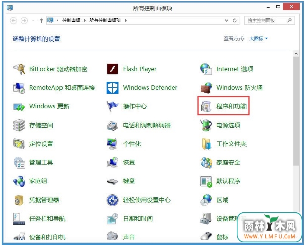Click the window icon in the title bar
Screen dimensions: 305x245
[x=10, y=8]
